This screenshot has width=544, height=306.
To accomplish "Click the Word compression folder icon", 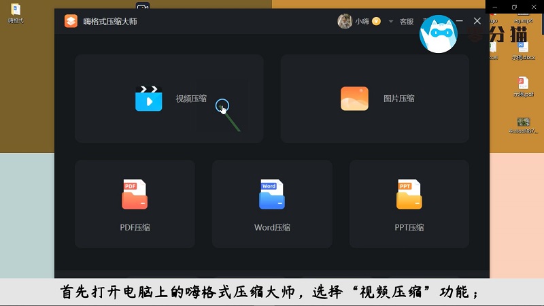I will 272,194.
